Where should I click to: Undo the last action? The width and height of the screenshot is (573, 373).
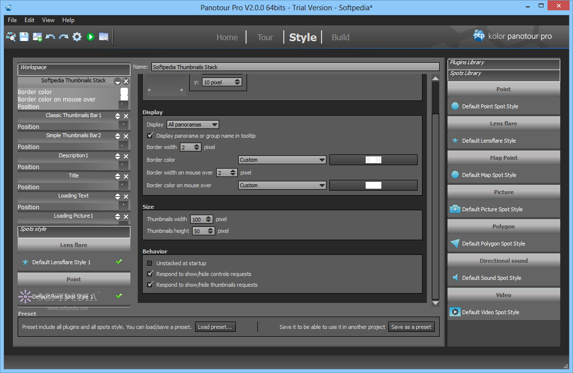(50, 37)
